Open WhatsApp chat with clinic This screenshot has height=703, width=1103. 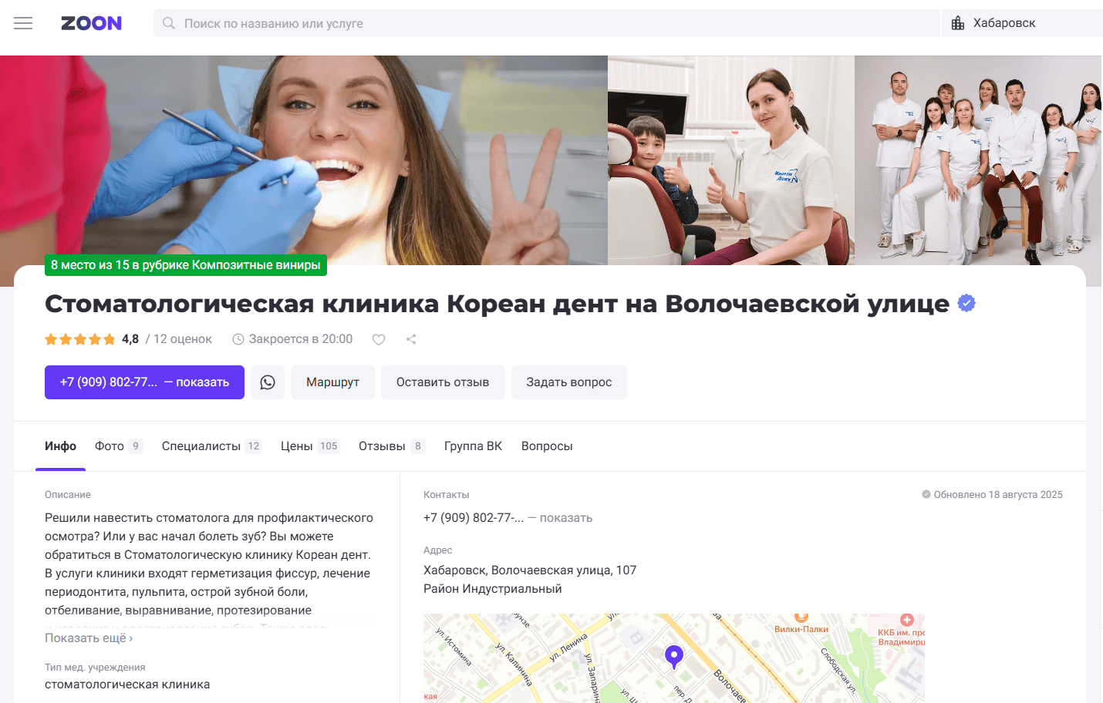[268, 382]
